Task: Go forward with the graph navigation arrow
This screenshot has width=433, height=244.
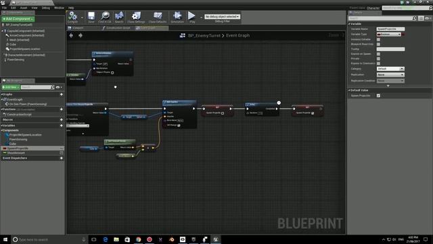Action: click(81, 35)
